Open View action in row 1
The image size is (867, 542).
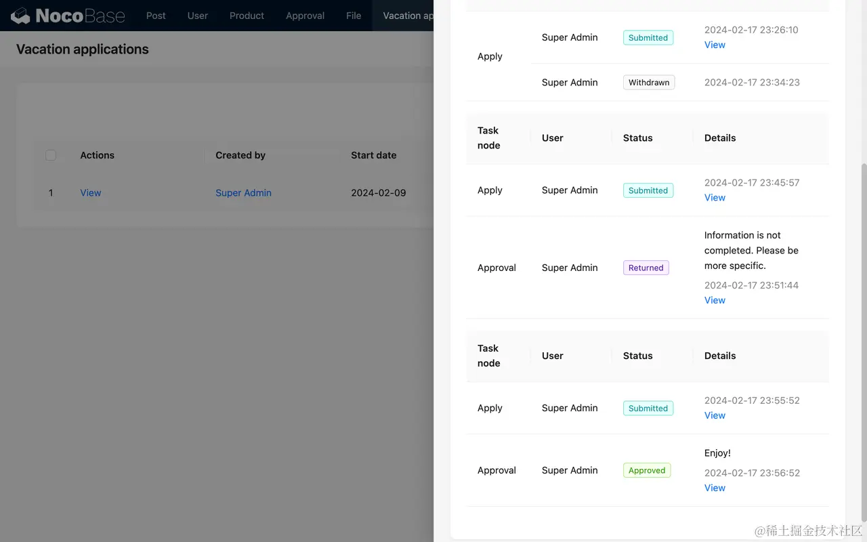tap(91, 193)
